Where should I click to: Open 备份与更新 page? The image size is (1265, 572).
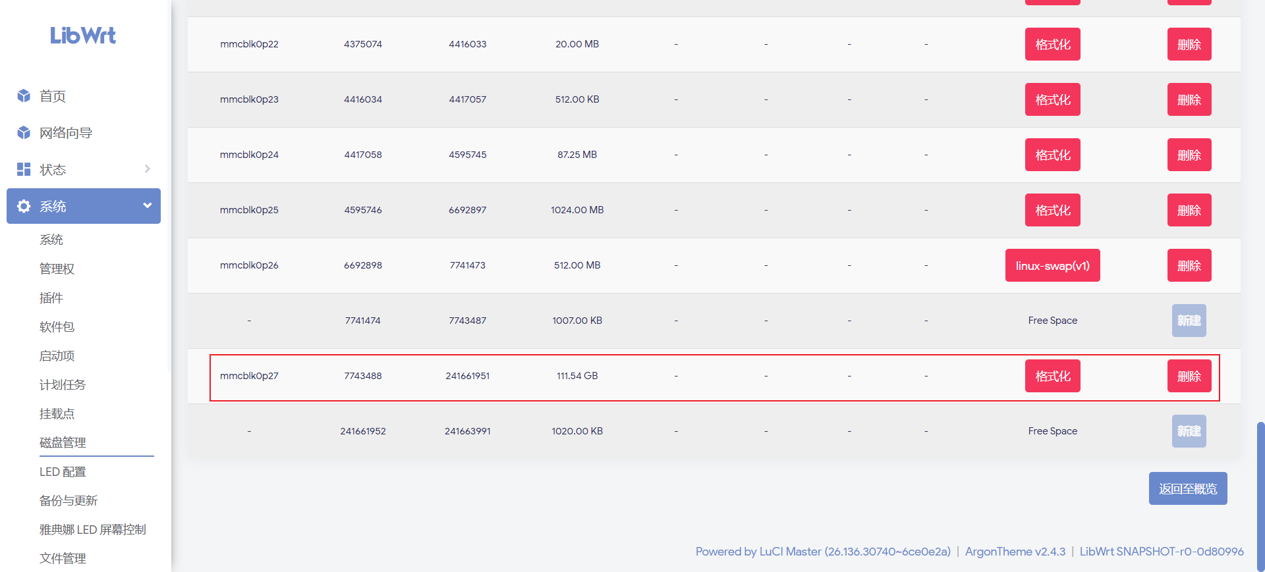click(x=69, y=500)
